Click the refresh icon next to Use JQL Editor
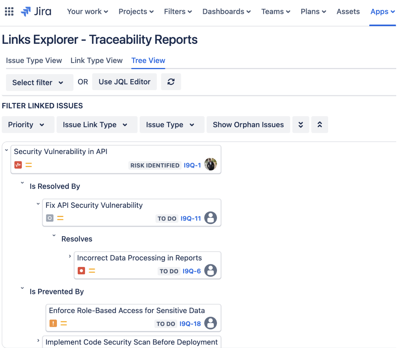This screenshot has height=348, width=417. point(171,81)
